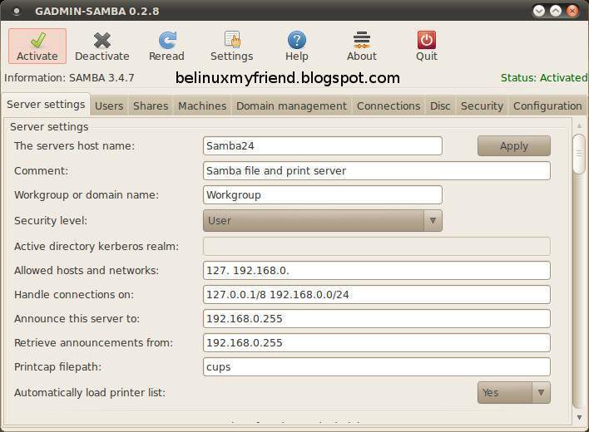This screenshot has width=589, height=432.
Task: Click the Allowed hosts and networks field
Action: point(376,270)
